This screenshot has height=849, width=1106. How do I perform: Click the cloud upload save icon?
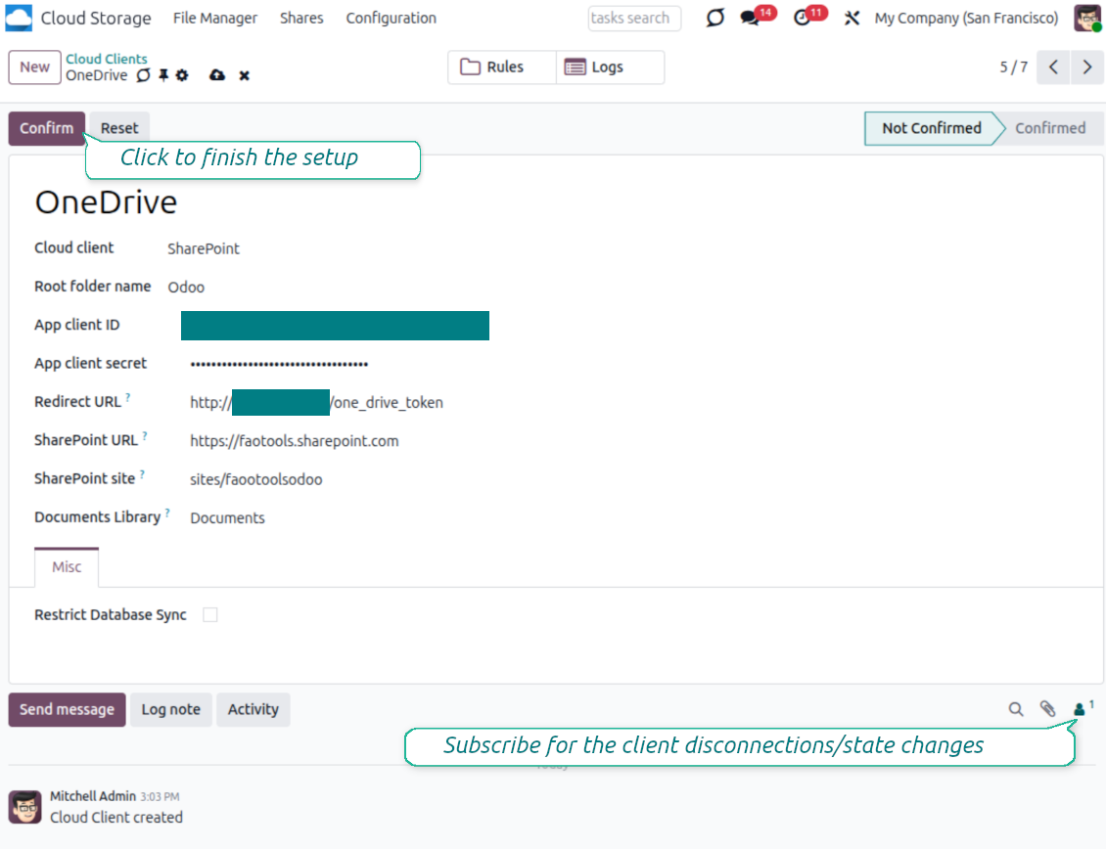pyautogui.click(x=217, y=75)
